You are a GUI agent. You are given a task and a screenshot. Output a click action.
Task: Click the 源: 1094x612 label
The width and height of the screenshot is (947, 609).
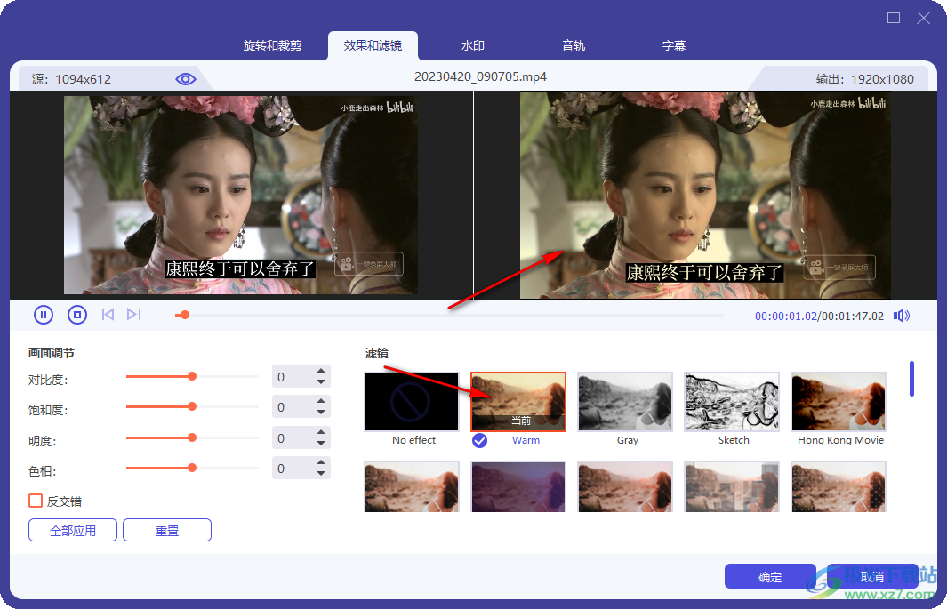tap(71, 79)
